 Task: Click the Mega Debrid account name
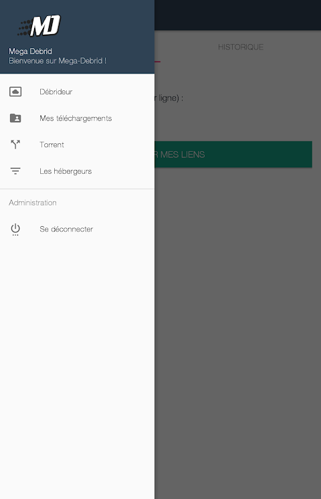point(30,52)
